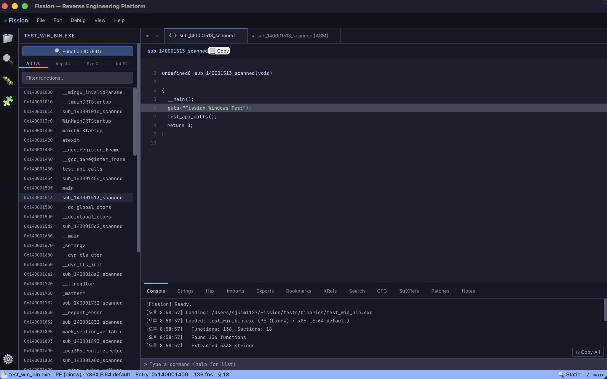Click the file icon in status bar
Viewport: 607px width, 379px height.
4,375
